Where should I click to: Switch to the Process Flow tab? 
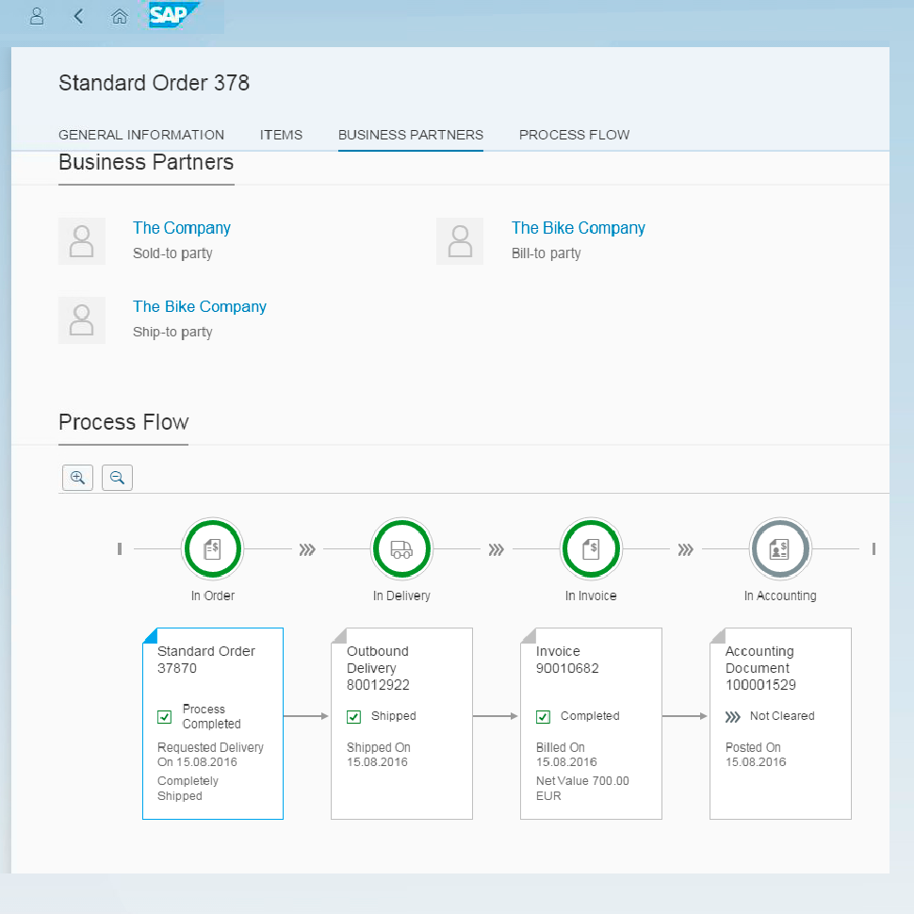point(574,135)
